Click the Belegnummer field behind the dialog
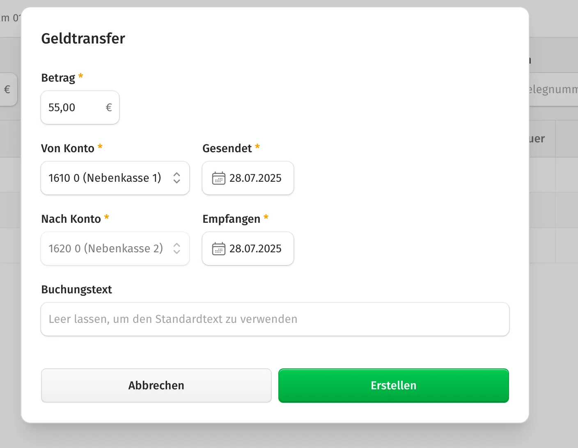The width and height of the screenshot is (578, 448). [x=553, y=89]
